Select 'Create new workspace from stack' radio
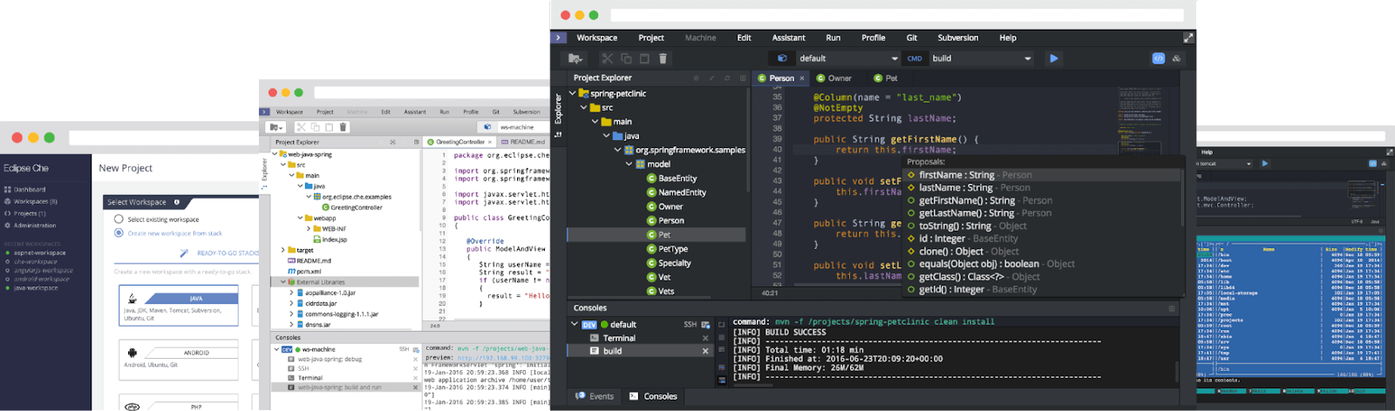This screenshot has height=411, width=1395. pos(119,232)
